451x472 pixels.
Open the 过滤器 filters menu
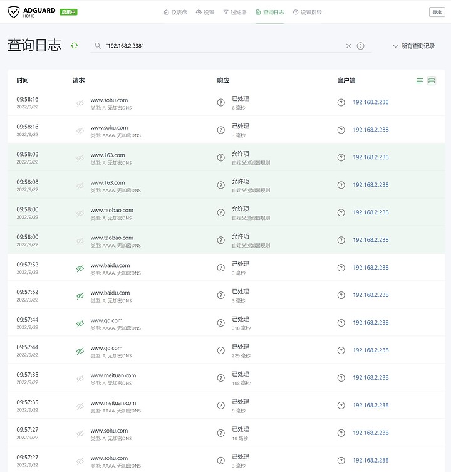tap(235, 13)
